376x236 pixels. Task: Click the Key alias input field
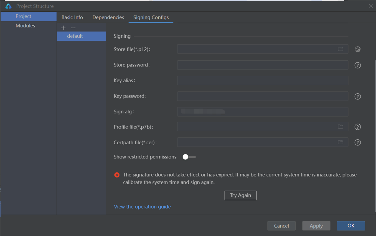point(262,81)
